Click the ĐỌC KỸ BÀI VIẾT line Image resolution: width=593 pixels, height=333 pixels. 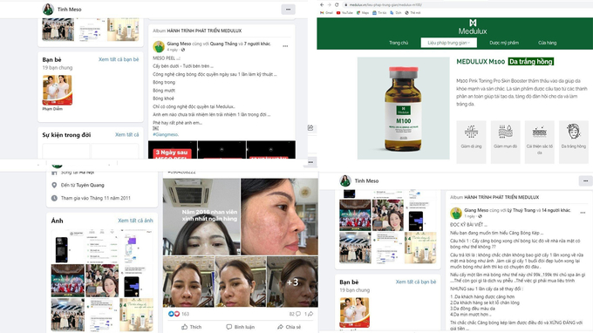point(468,225)
